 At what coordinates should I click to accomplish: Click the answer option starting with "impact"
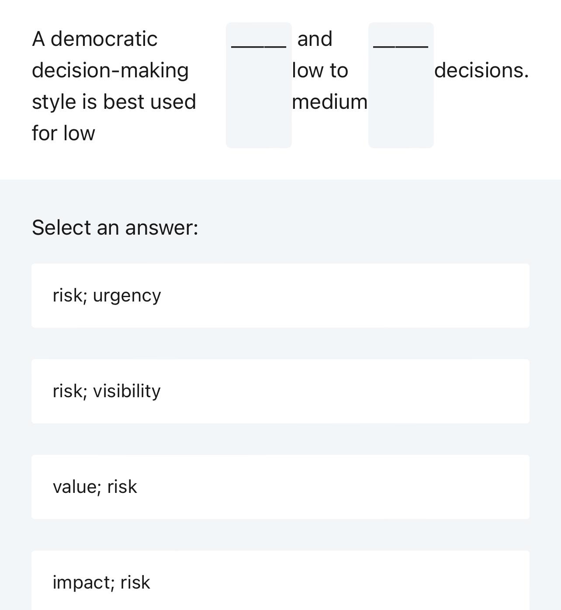pos(280,581)
